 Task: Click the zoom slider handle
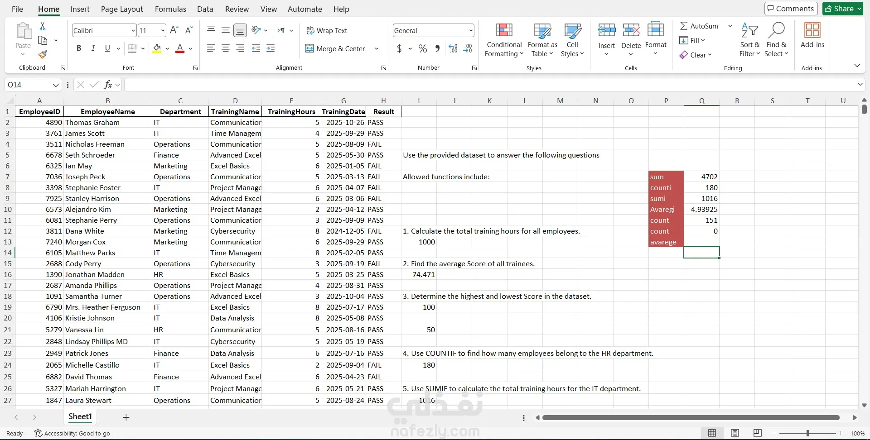pyautogui.click(x=807, y=433)
